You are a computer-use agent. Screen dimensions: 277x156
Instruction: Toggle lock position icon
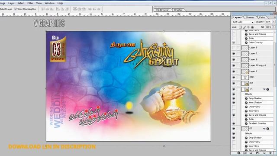point(248,27)
